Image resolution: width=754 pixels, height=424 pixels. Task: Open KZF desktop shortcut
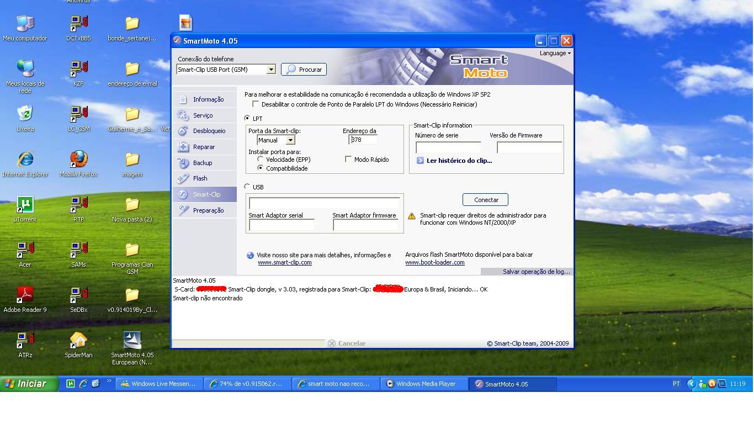[78, 73]
